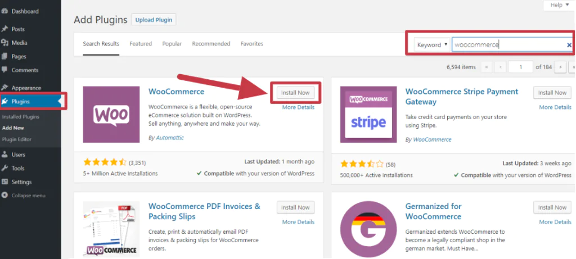Open the Keyword search type dropdown
This screenshot has height=259, width=576.
432,45
